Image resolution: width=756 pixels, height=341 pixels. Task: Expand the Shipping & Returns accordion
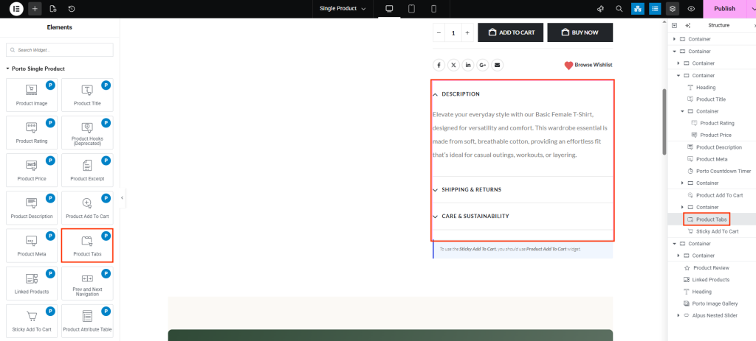tap(471, 190)
